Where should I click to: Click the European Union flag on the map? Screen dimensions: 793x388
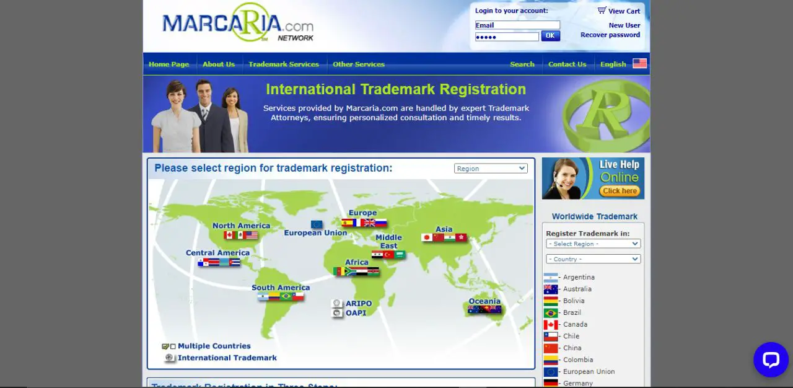pyautogui.click(x=317, y=224)
